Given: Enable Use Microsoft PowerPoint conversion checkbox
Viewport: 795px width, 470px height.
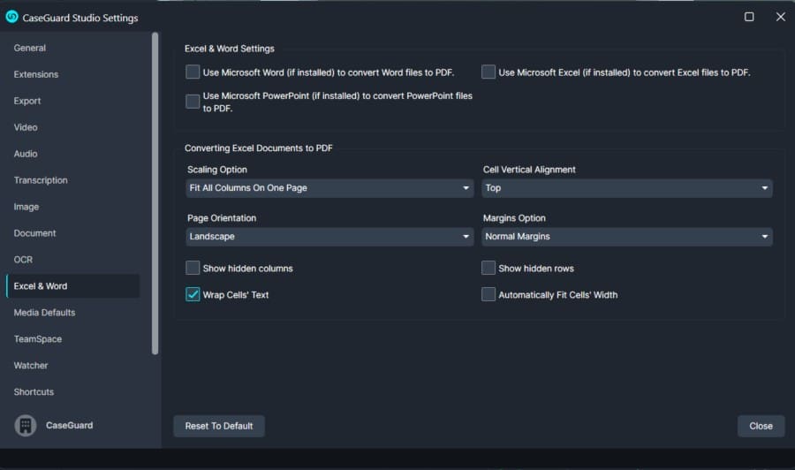Looking at the screenshot, I should pos(193,102).
